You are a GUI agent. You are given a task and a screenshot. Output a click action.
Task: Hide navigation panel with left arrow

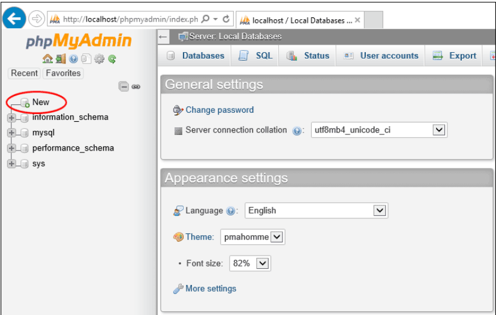(163, 37)
